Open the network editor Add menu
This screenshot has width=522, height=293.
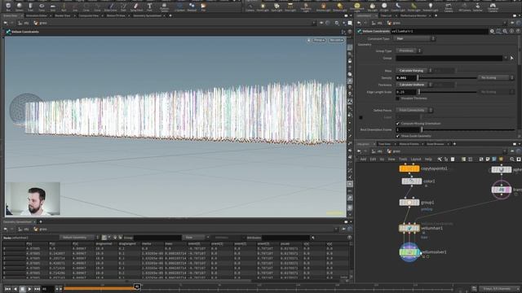click(x=363, y=160)
